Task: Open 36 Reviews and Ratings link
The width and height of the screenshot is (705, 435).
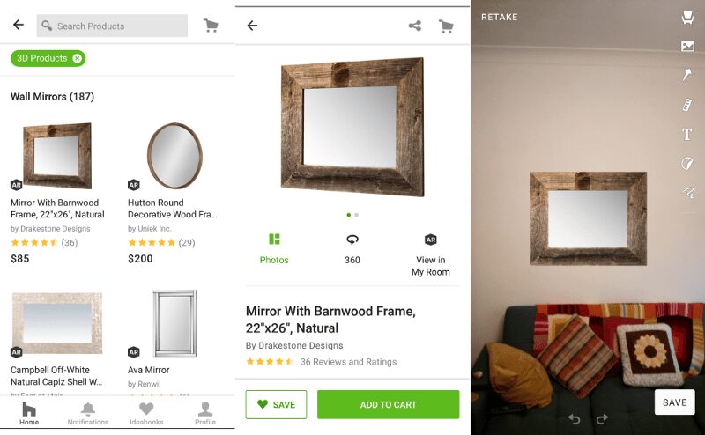Action: (348, 362)
